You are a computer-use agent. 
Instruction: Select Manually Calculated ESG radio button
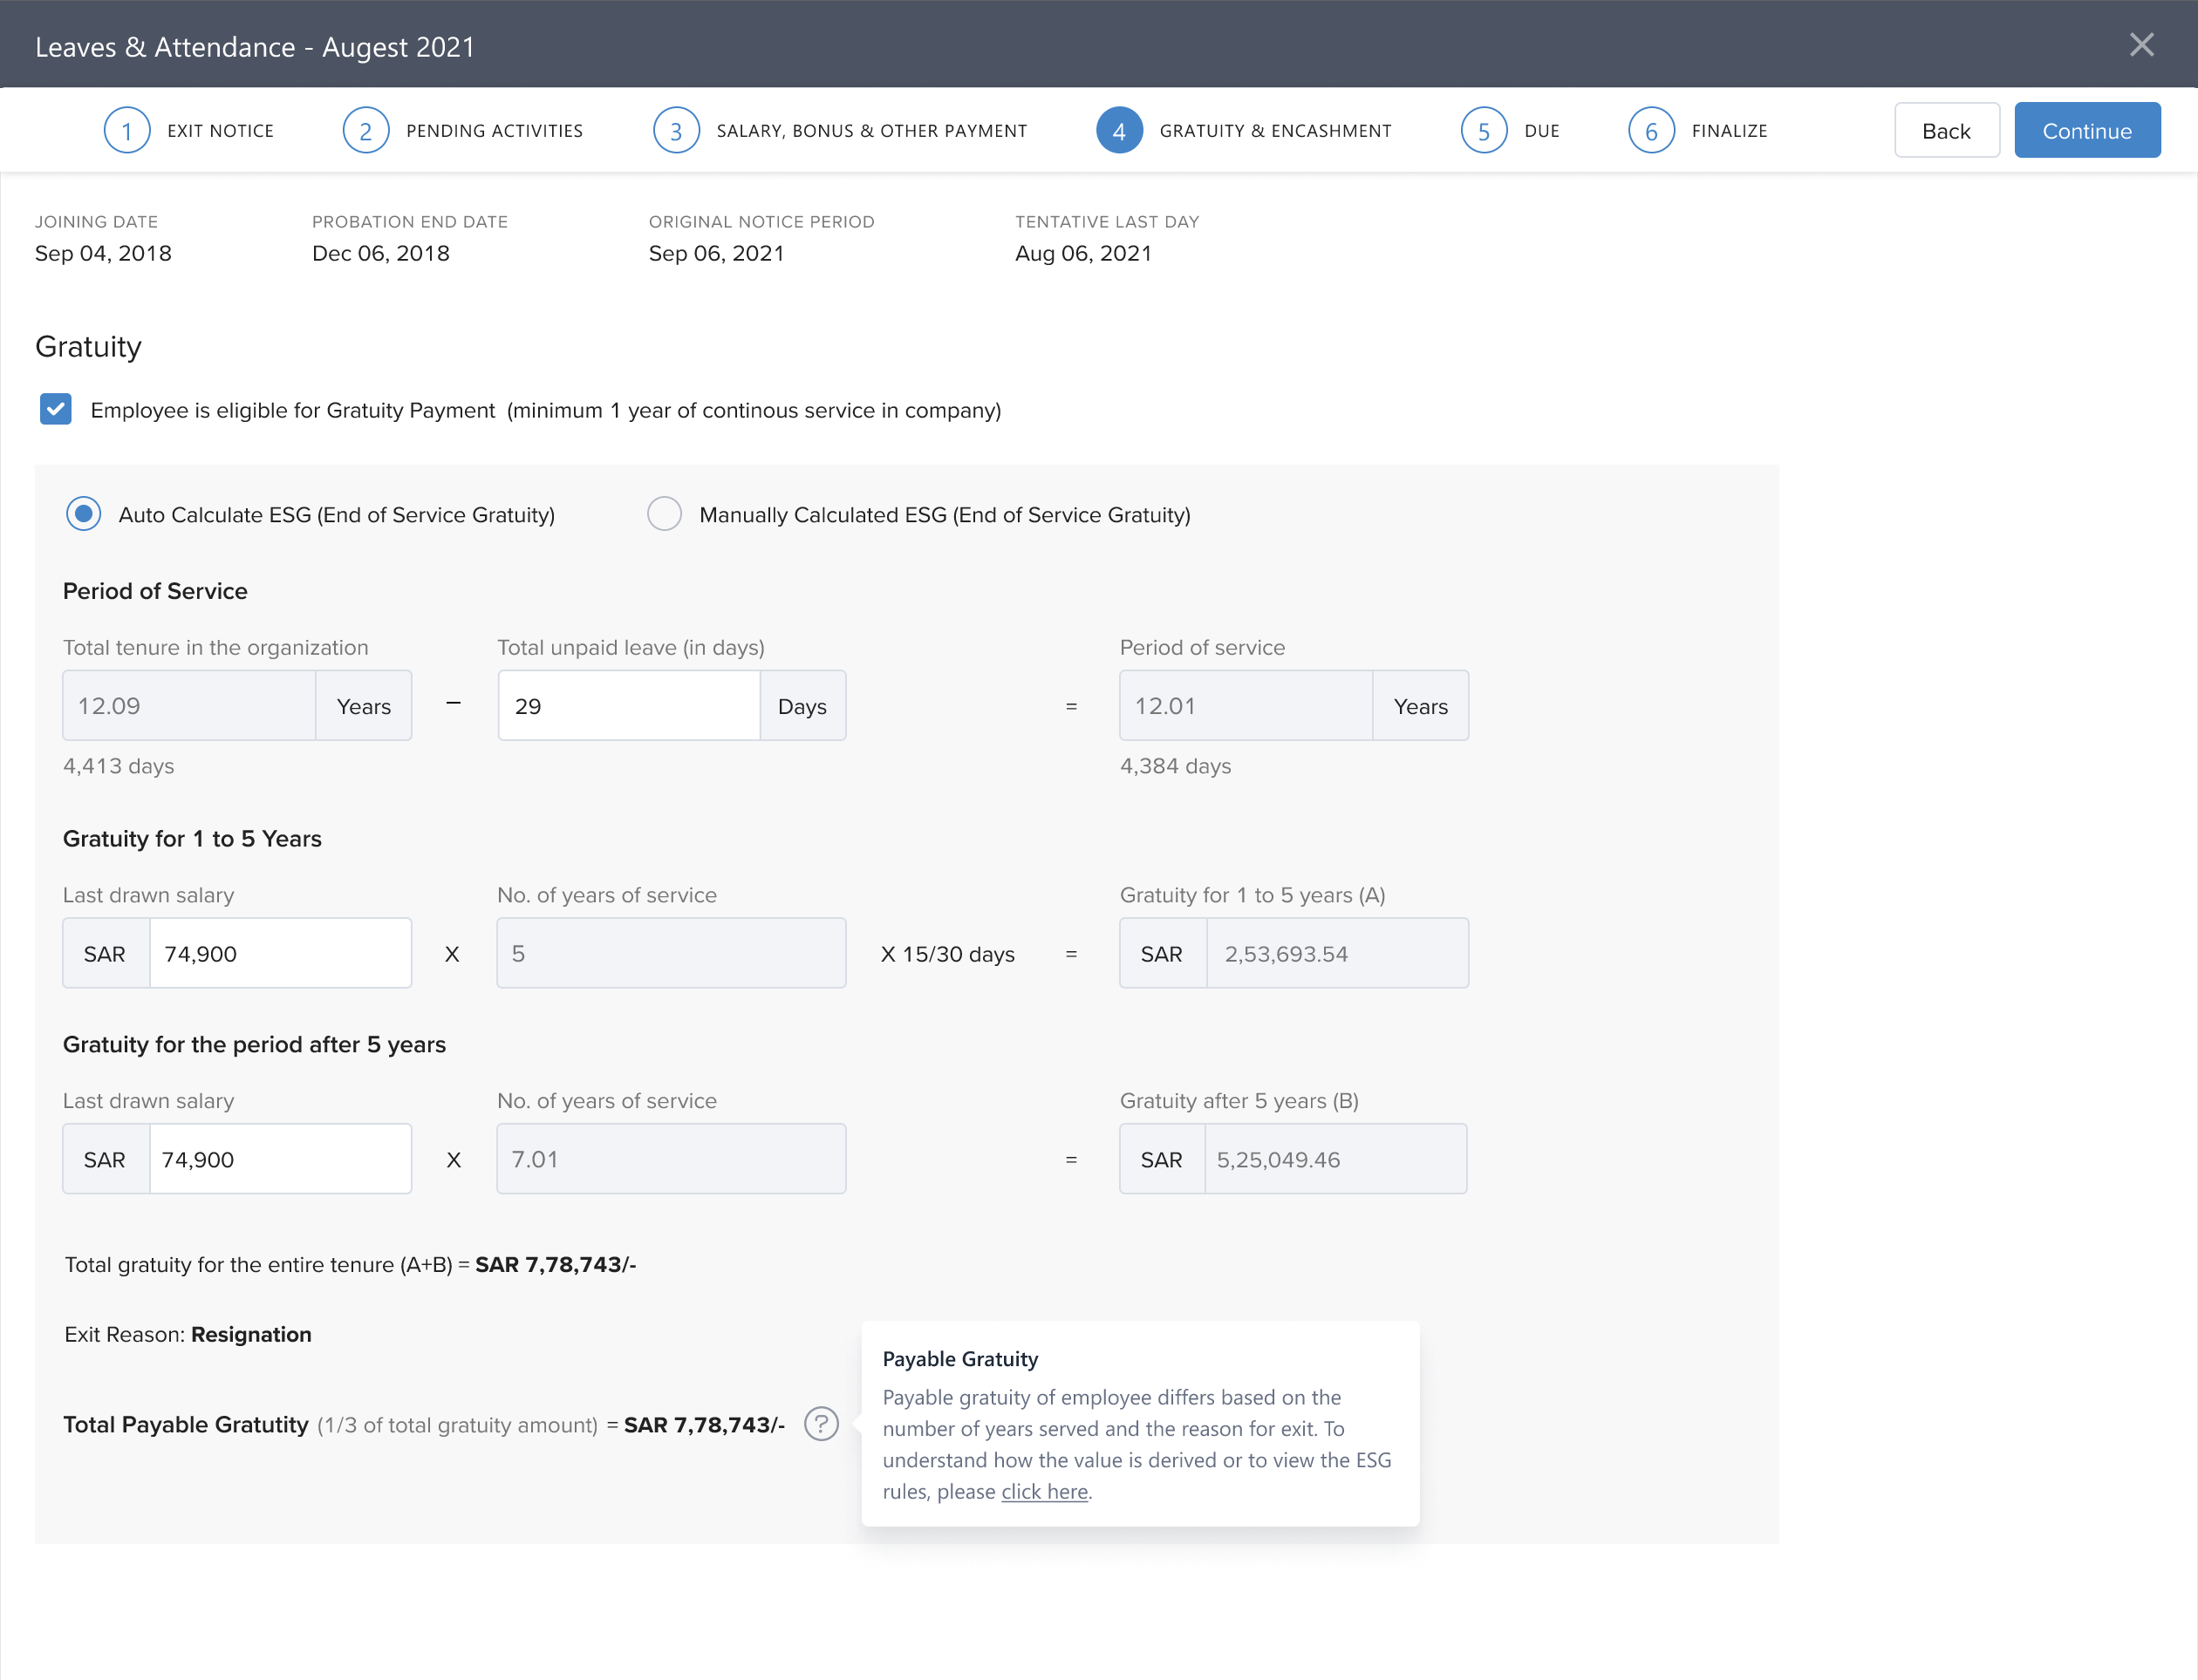665,514
